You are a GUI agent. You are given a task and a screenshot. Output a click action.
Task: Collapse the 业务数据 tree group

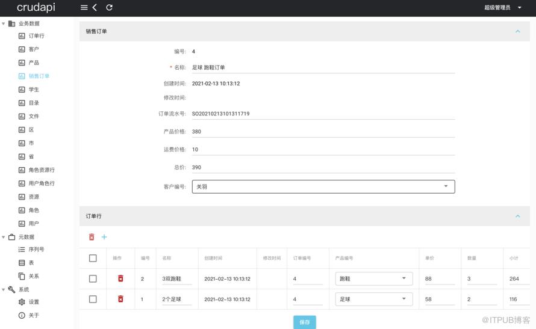click(4, 23)
